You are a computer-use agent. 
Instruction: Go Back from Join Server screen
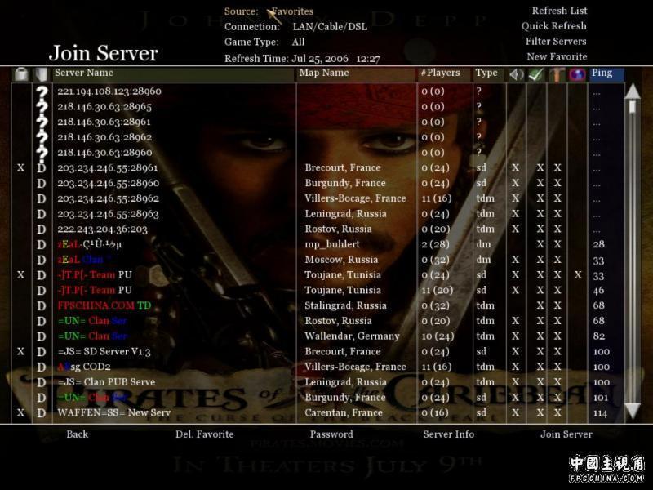77,434
